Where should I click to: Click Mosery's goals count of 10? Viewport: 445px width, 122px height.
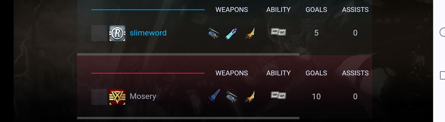coord(316,97)
